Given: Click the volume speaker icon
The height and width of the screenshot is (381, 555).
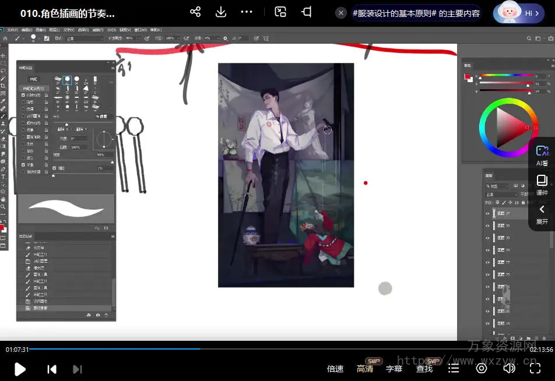Looking at the screenshot, I should pos(509,368).
